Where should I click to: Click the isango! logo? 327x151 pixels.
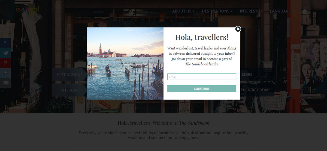(x=28, y=9)
